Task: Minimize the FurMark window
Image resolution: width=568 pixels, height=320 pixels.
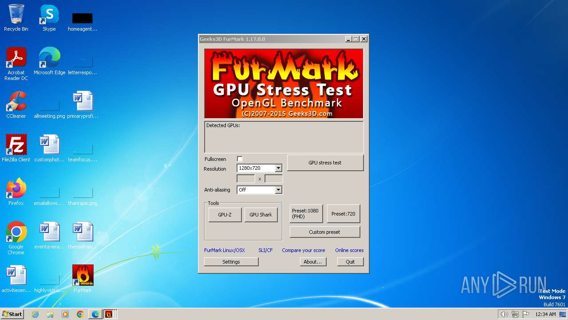Action: click(349, 39)
